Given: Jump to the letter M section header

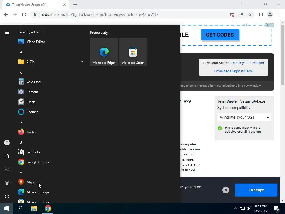Looking at the screenshot, I should coord(21,173).
